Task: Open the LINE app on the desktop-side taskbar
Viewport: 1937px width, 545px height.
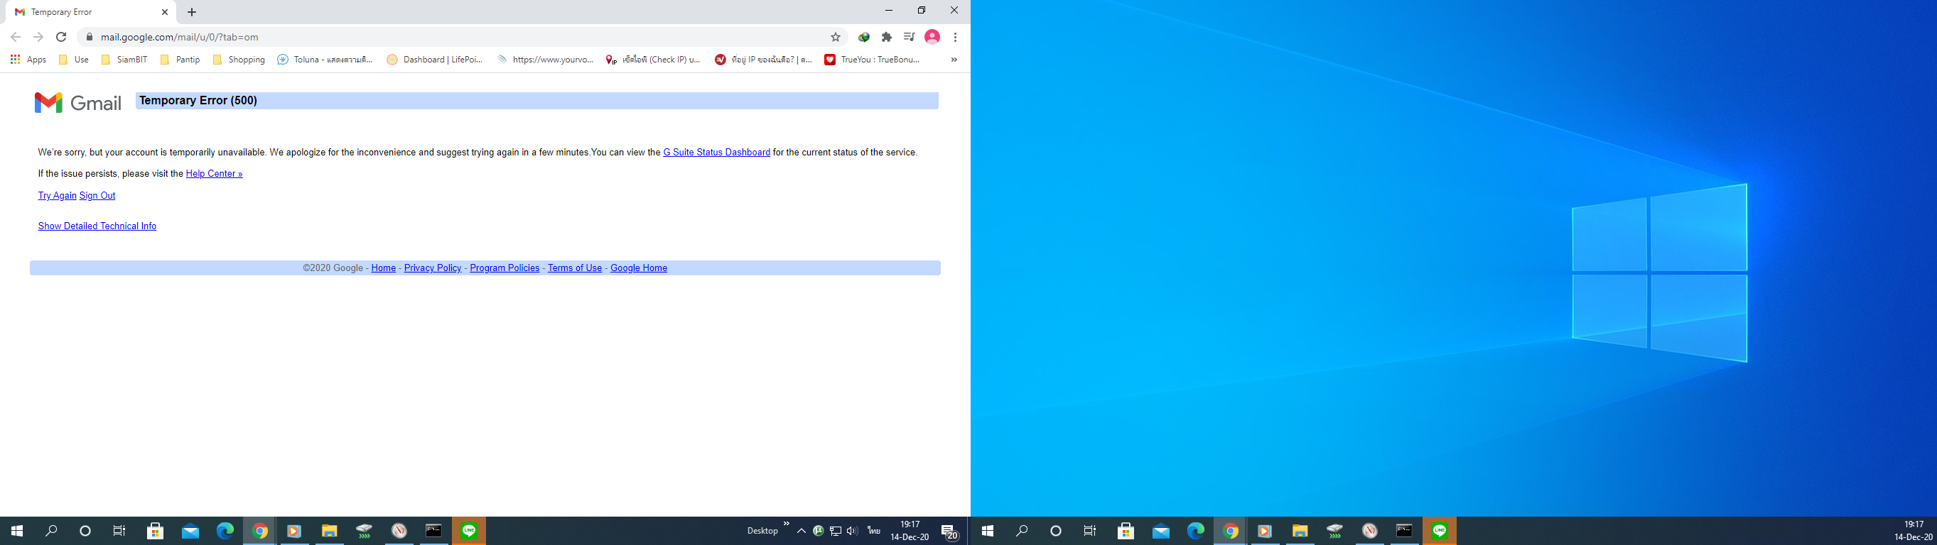Action: pos(1439,531)
